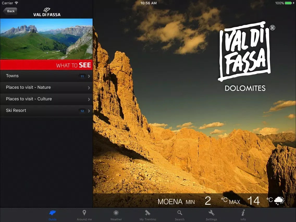The image size is (296, 222).
Task: Expand Ski Resort using its chevron
Action: pos(89,111)
